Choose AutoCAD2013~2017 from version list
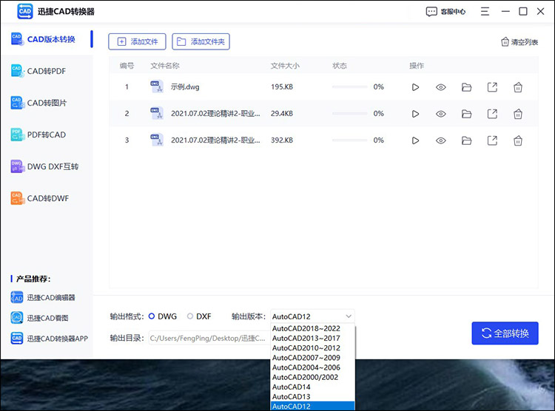 [312, 338]
